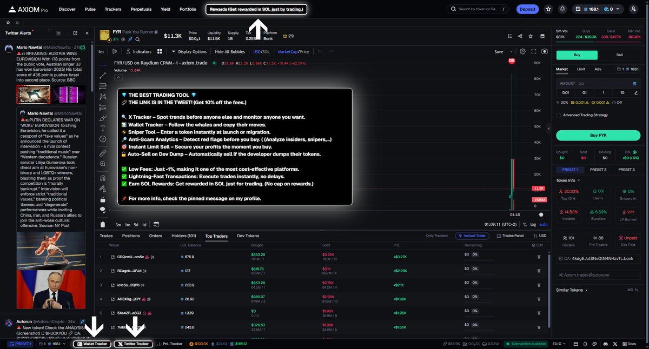
Task: Open candle chart type selector
Action: [114, 51]
